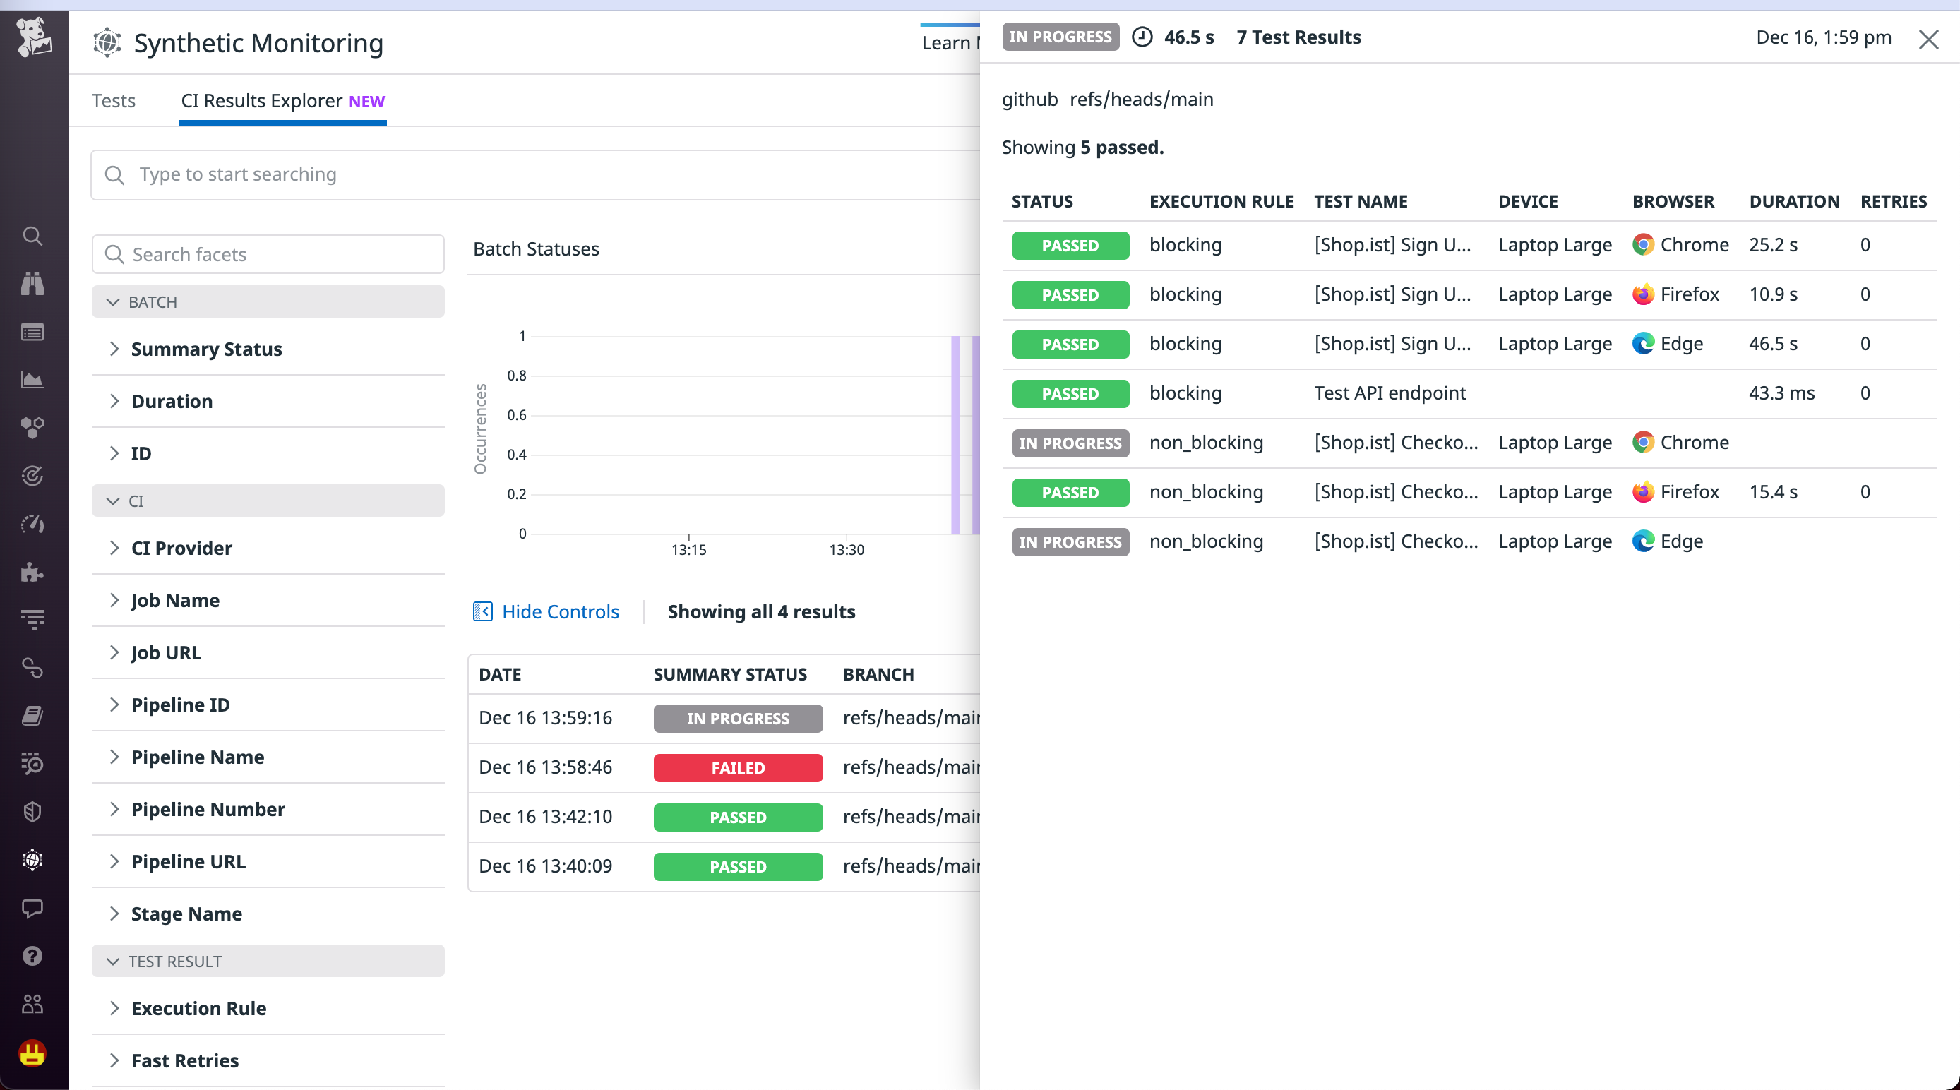Toggle the PASSED badge on Test API endpoint

pyautogui.click(x=1070, y=393)
